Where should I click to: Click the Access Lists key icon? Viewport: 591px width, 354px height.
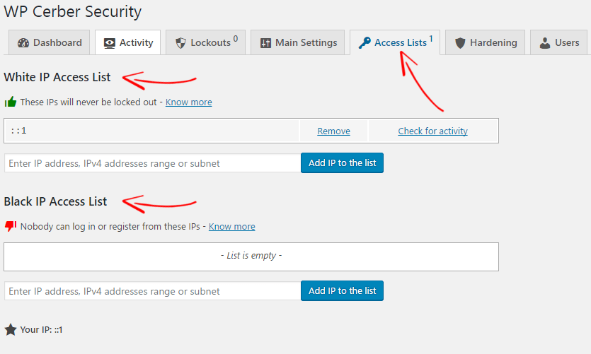click(365, 43)
